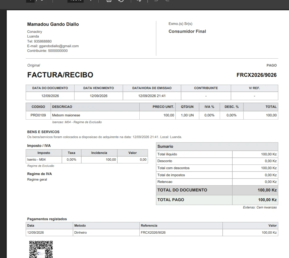Click the DESC. % column header
This screenshot has width=289, height=258.
[x=231, y=107]
